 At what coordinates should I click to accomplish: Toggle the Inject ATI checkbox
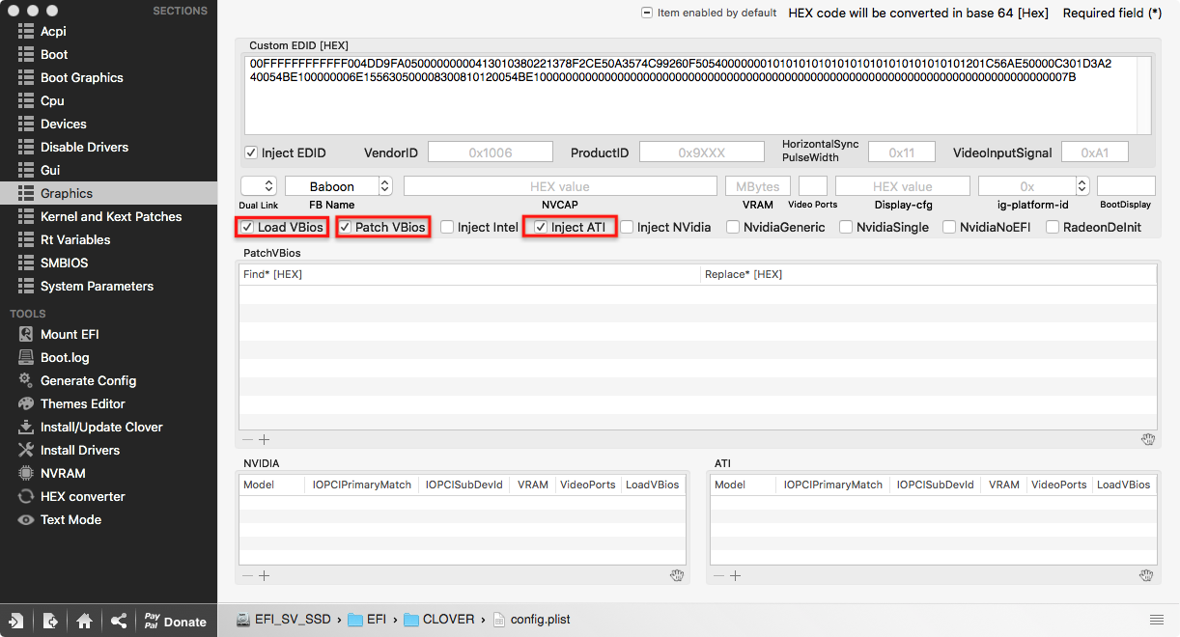click(541, 227)
